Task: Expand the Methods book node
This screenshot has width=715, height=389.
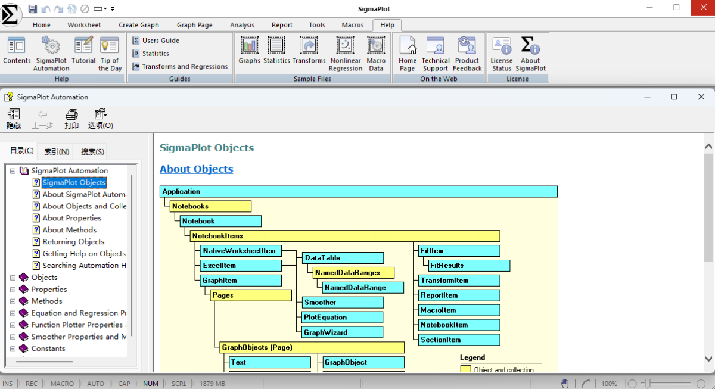Action: (x=13, y=301)
